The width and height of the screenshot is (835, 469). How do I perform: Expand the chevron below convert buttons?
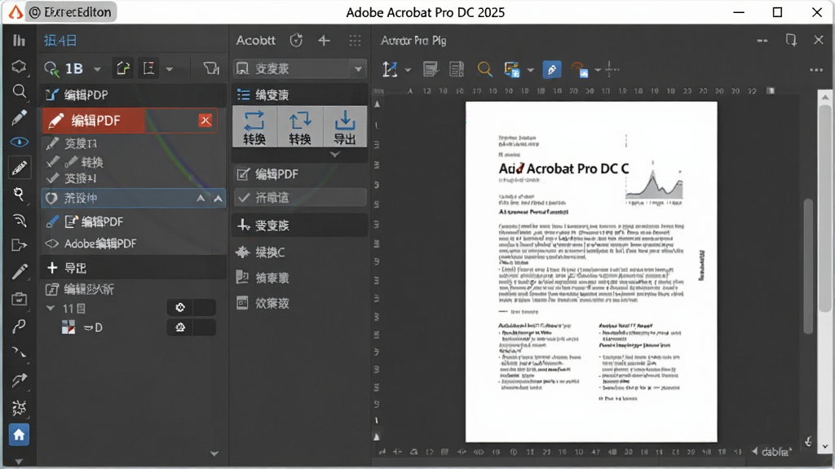tap(334, 154)
